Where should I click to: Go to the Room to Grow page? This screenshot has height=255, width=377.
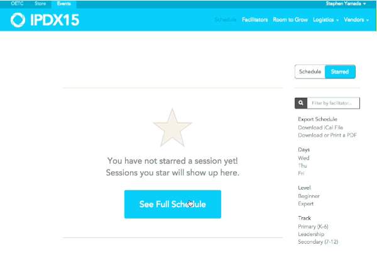coord(290,19)
